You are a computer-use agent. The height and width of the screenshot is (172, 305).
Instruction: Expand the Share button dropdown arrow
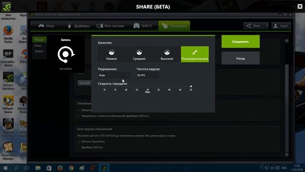point(267,26)
